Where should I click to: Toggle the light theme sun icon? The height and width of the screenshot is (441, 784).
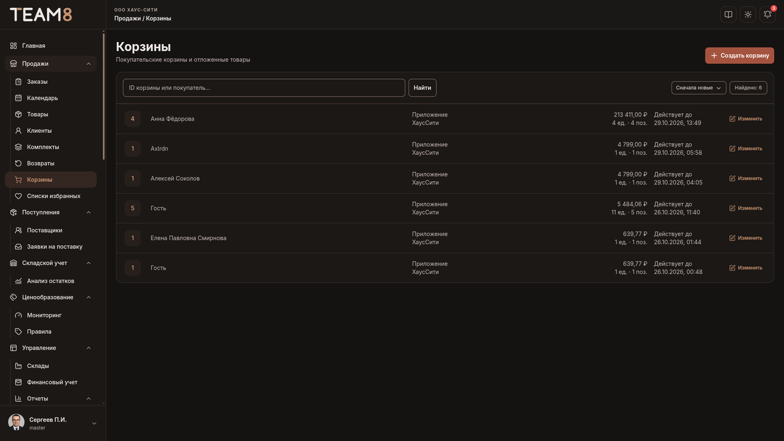pos(748,15)
